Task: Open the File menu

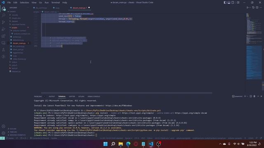Action: click(x=9, y=2)
